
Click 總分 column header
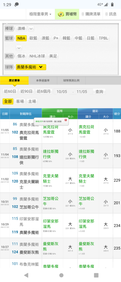[117, 114]
